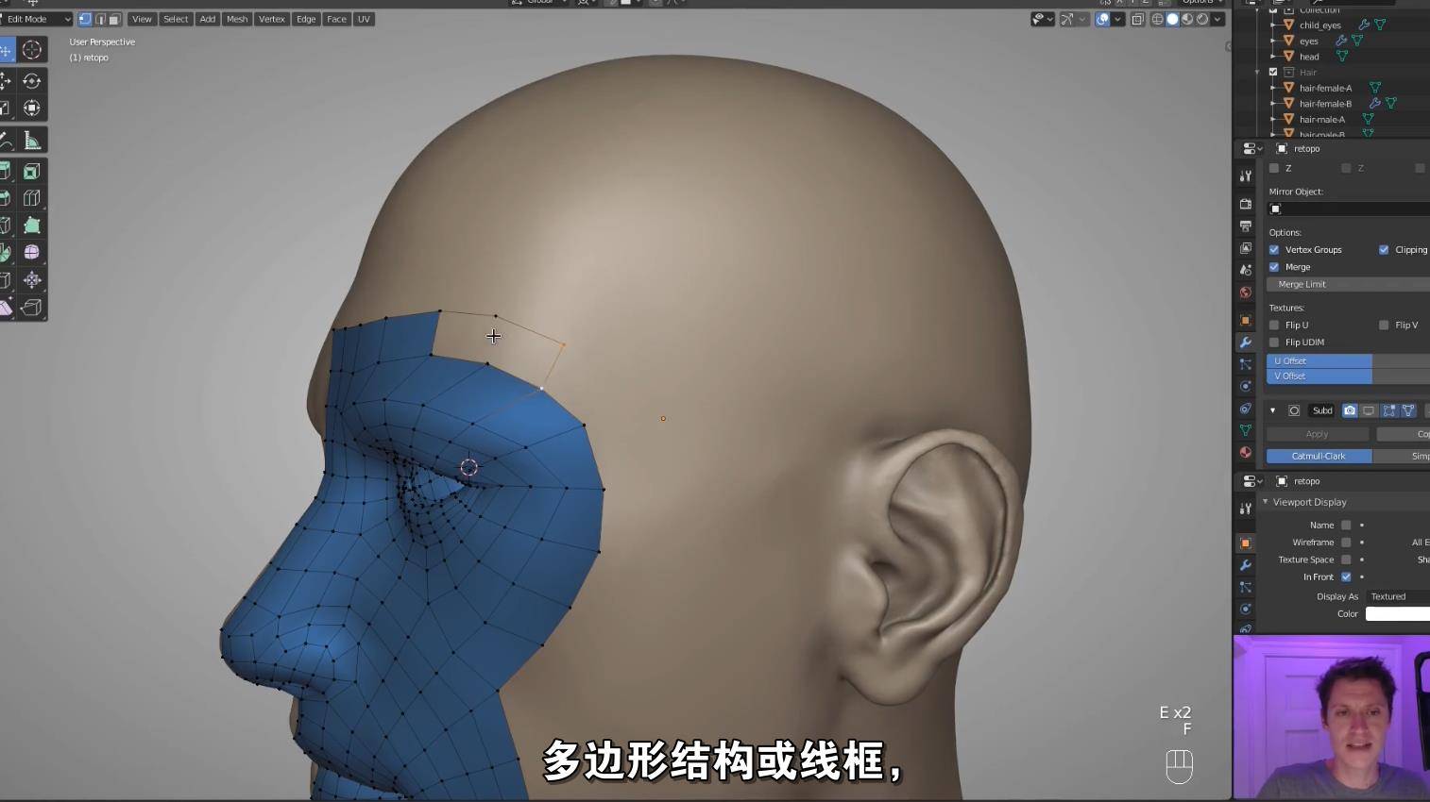The height and width of the screenshot is (802, 1430).
Task: Set viewport shading to material preview
Action: [x=1187, y=19]
